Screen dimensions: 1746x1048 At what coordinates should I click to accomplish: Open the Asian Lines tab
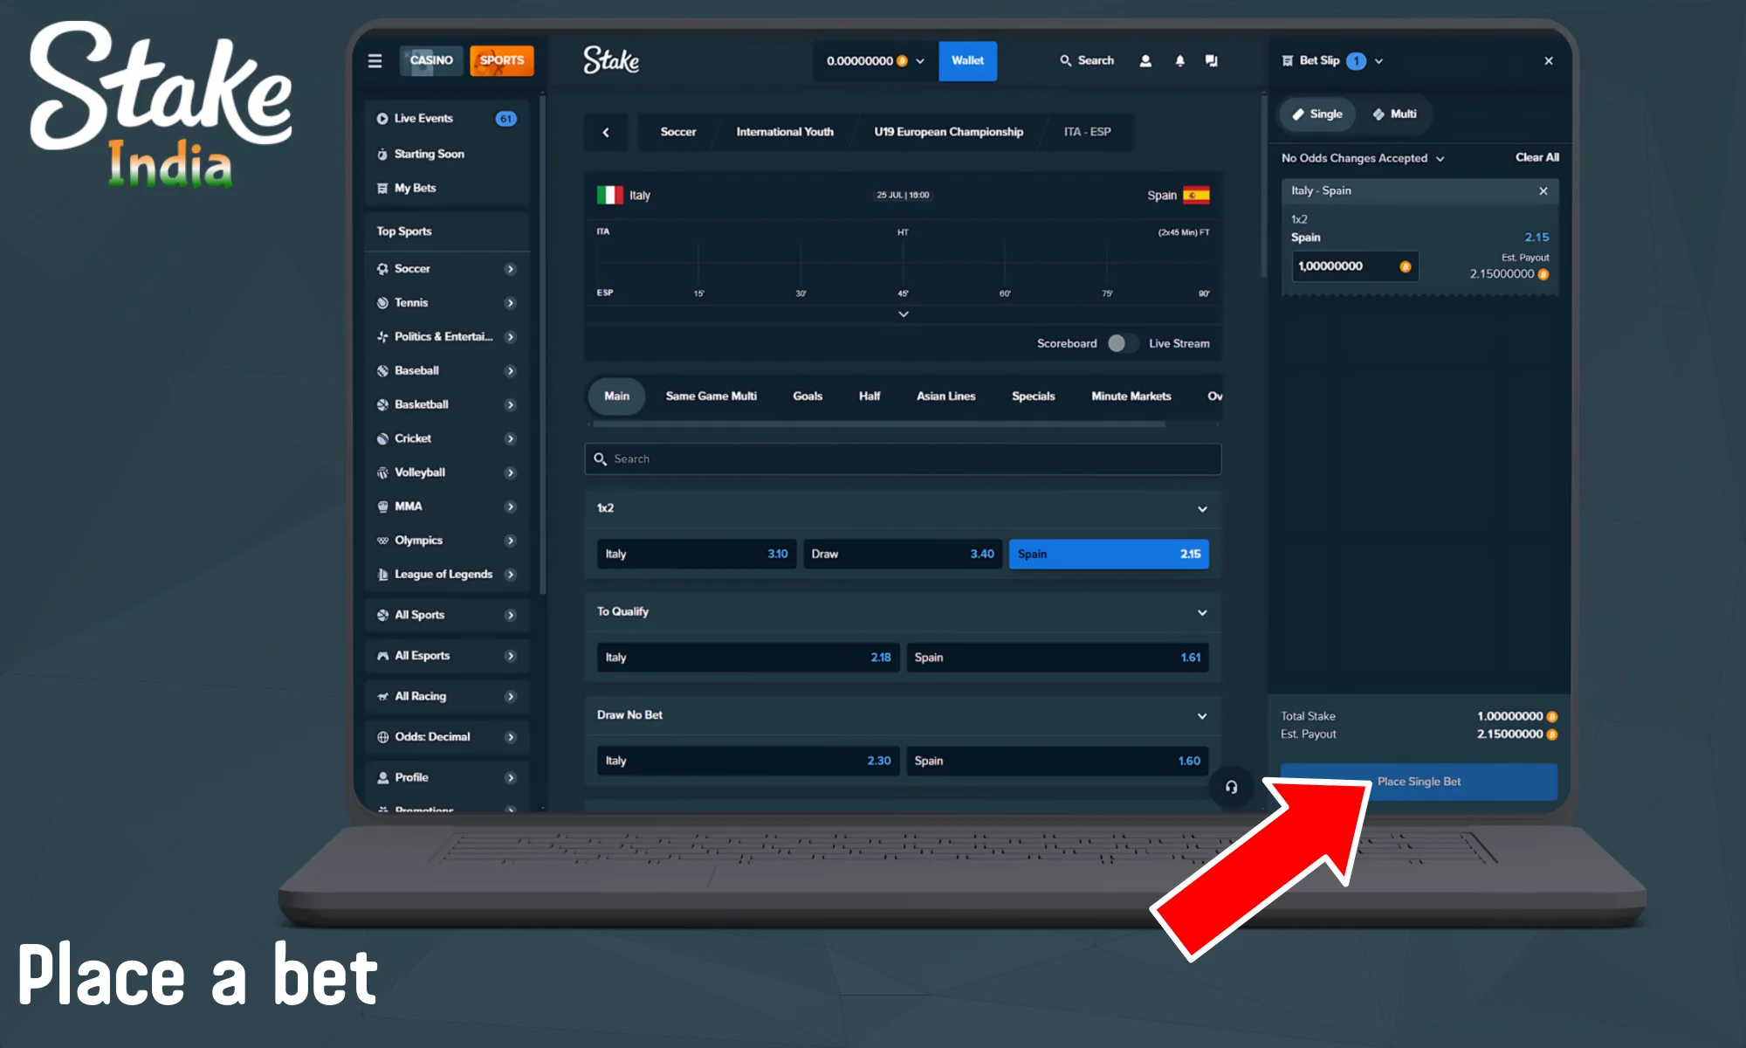tap(945, 396)
